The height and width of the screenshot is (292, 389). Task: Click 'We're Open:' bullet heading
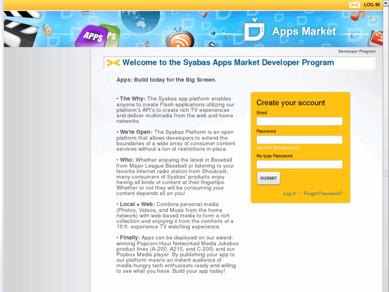tap(136, 132)
